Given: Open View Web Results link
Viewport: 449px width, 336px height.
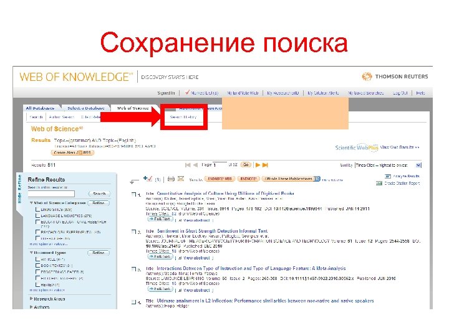Looking at the screenshot, I should coord(400,147).
